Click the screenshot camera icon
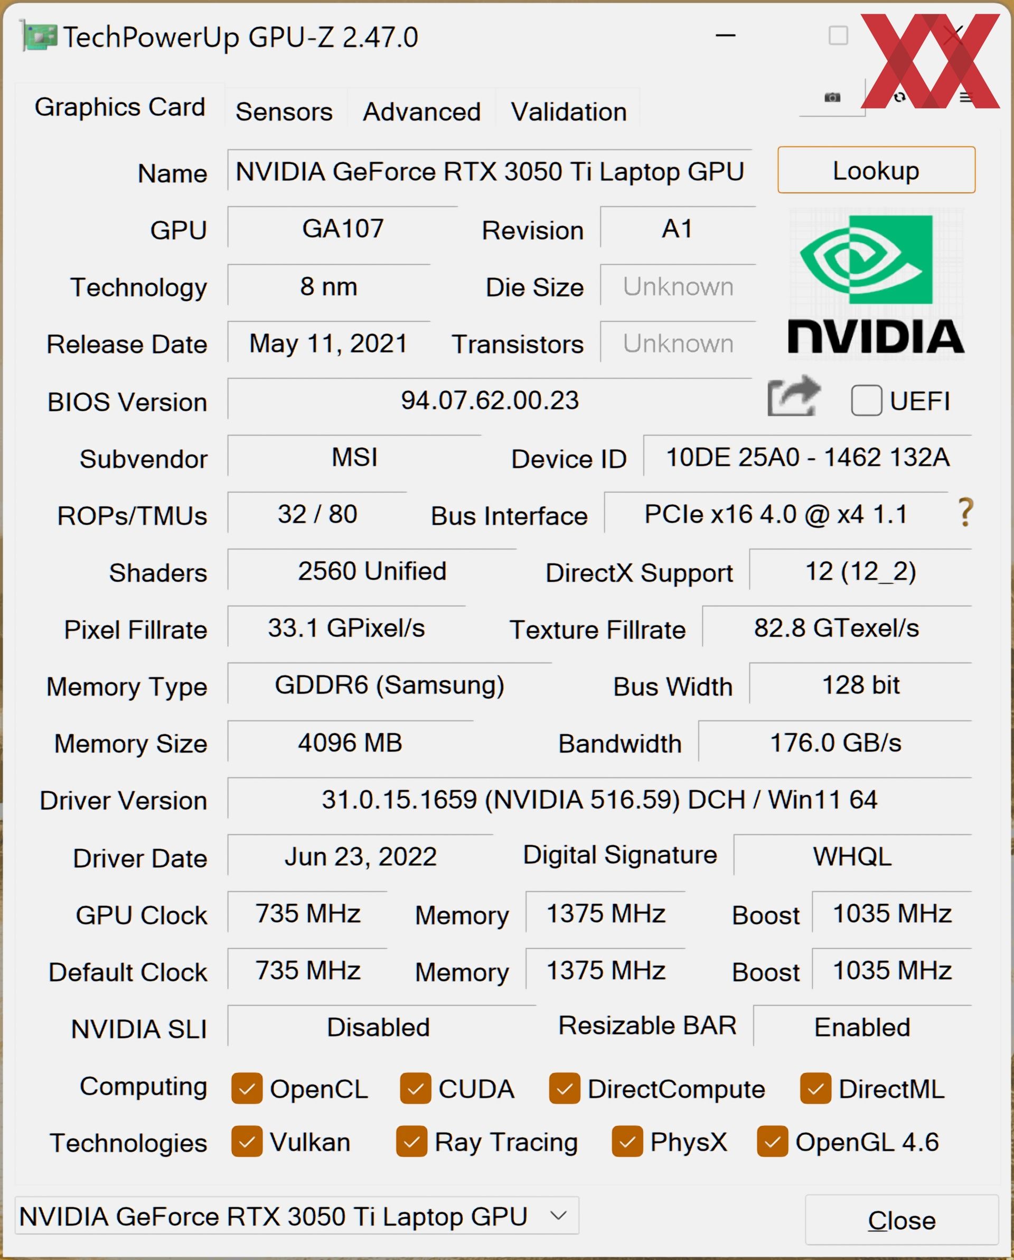 click(832, 97)
